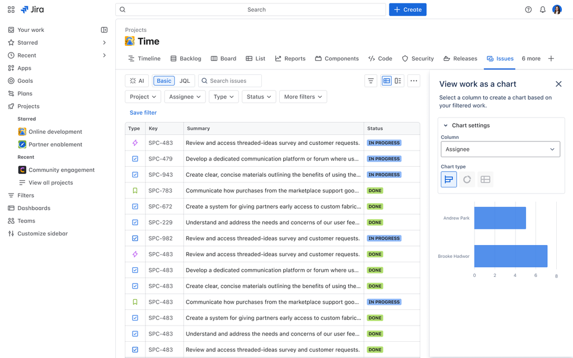Open notifications bell
The width and height of the screenshot is (573, 358).
click(x=542, y=9)
